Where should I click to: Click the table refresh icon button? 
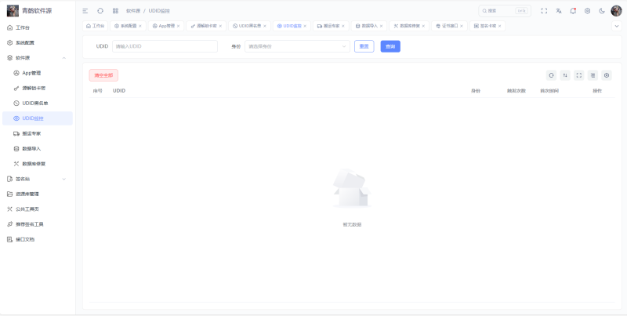tap(552, 75)
